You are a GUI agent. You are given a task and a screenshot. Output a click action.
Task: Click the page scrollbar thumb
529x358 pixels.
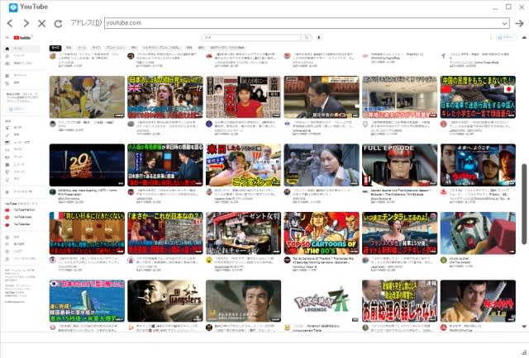pyautogui.click(x=524, y=204)
